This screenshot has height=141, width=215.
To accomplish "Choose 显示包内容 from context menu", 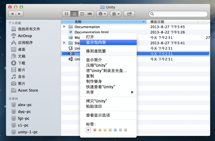I will coord(96,42).
